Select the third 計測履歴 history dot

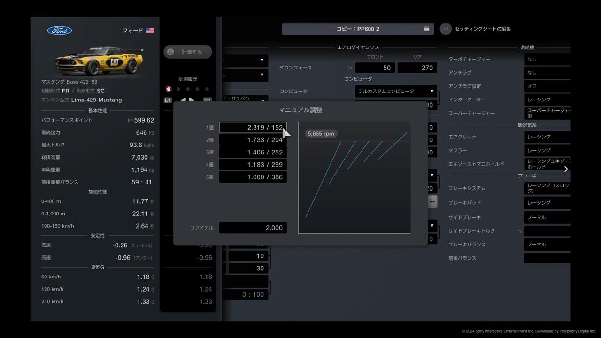pos(188,89)
